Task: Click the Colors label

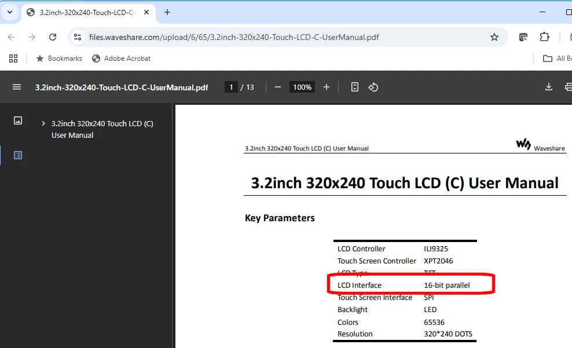Action: [347, 323]
